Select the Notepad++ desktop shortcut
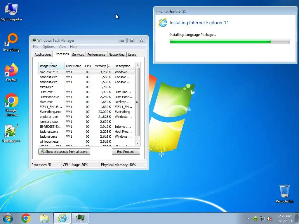Screen dimensions: 299x224 click(11, 133)
